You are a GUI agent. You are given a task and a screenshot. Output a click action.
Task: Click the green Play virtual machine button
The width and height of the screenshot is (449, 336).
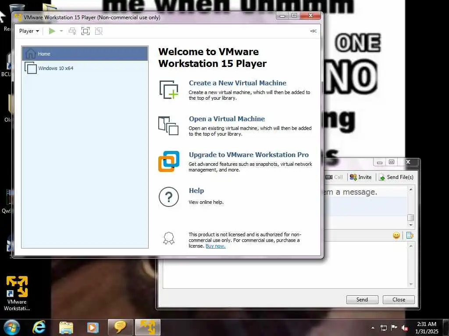pos(52,31)
